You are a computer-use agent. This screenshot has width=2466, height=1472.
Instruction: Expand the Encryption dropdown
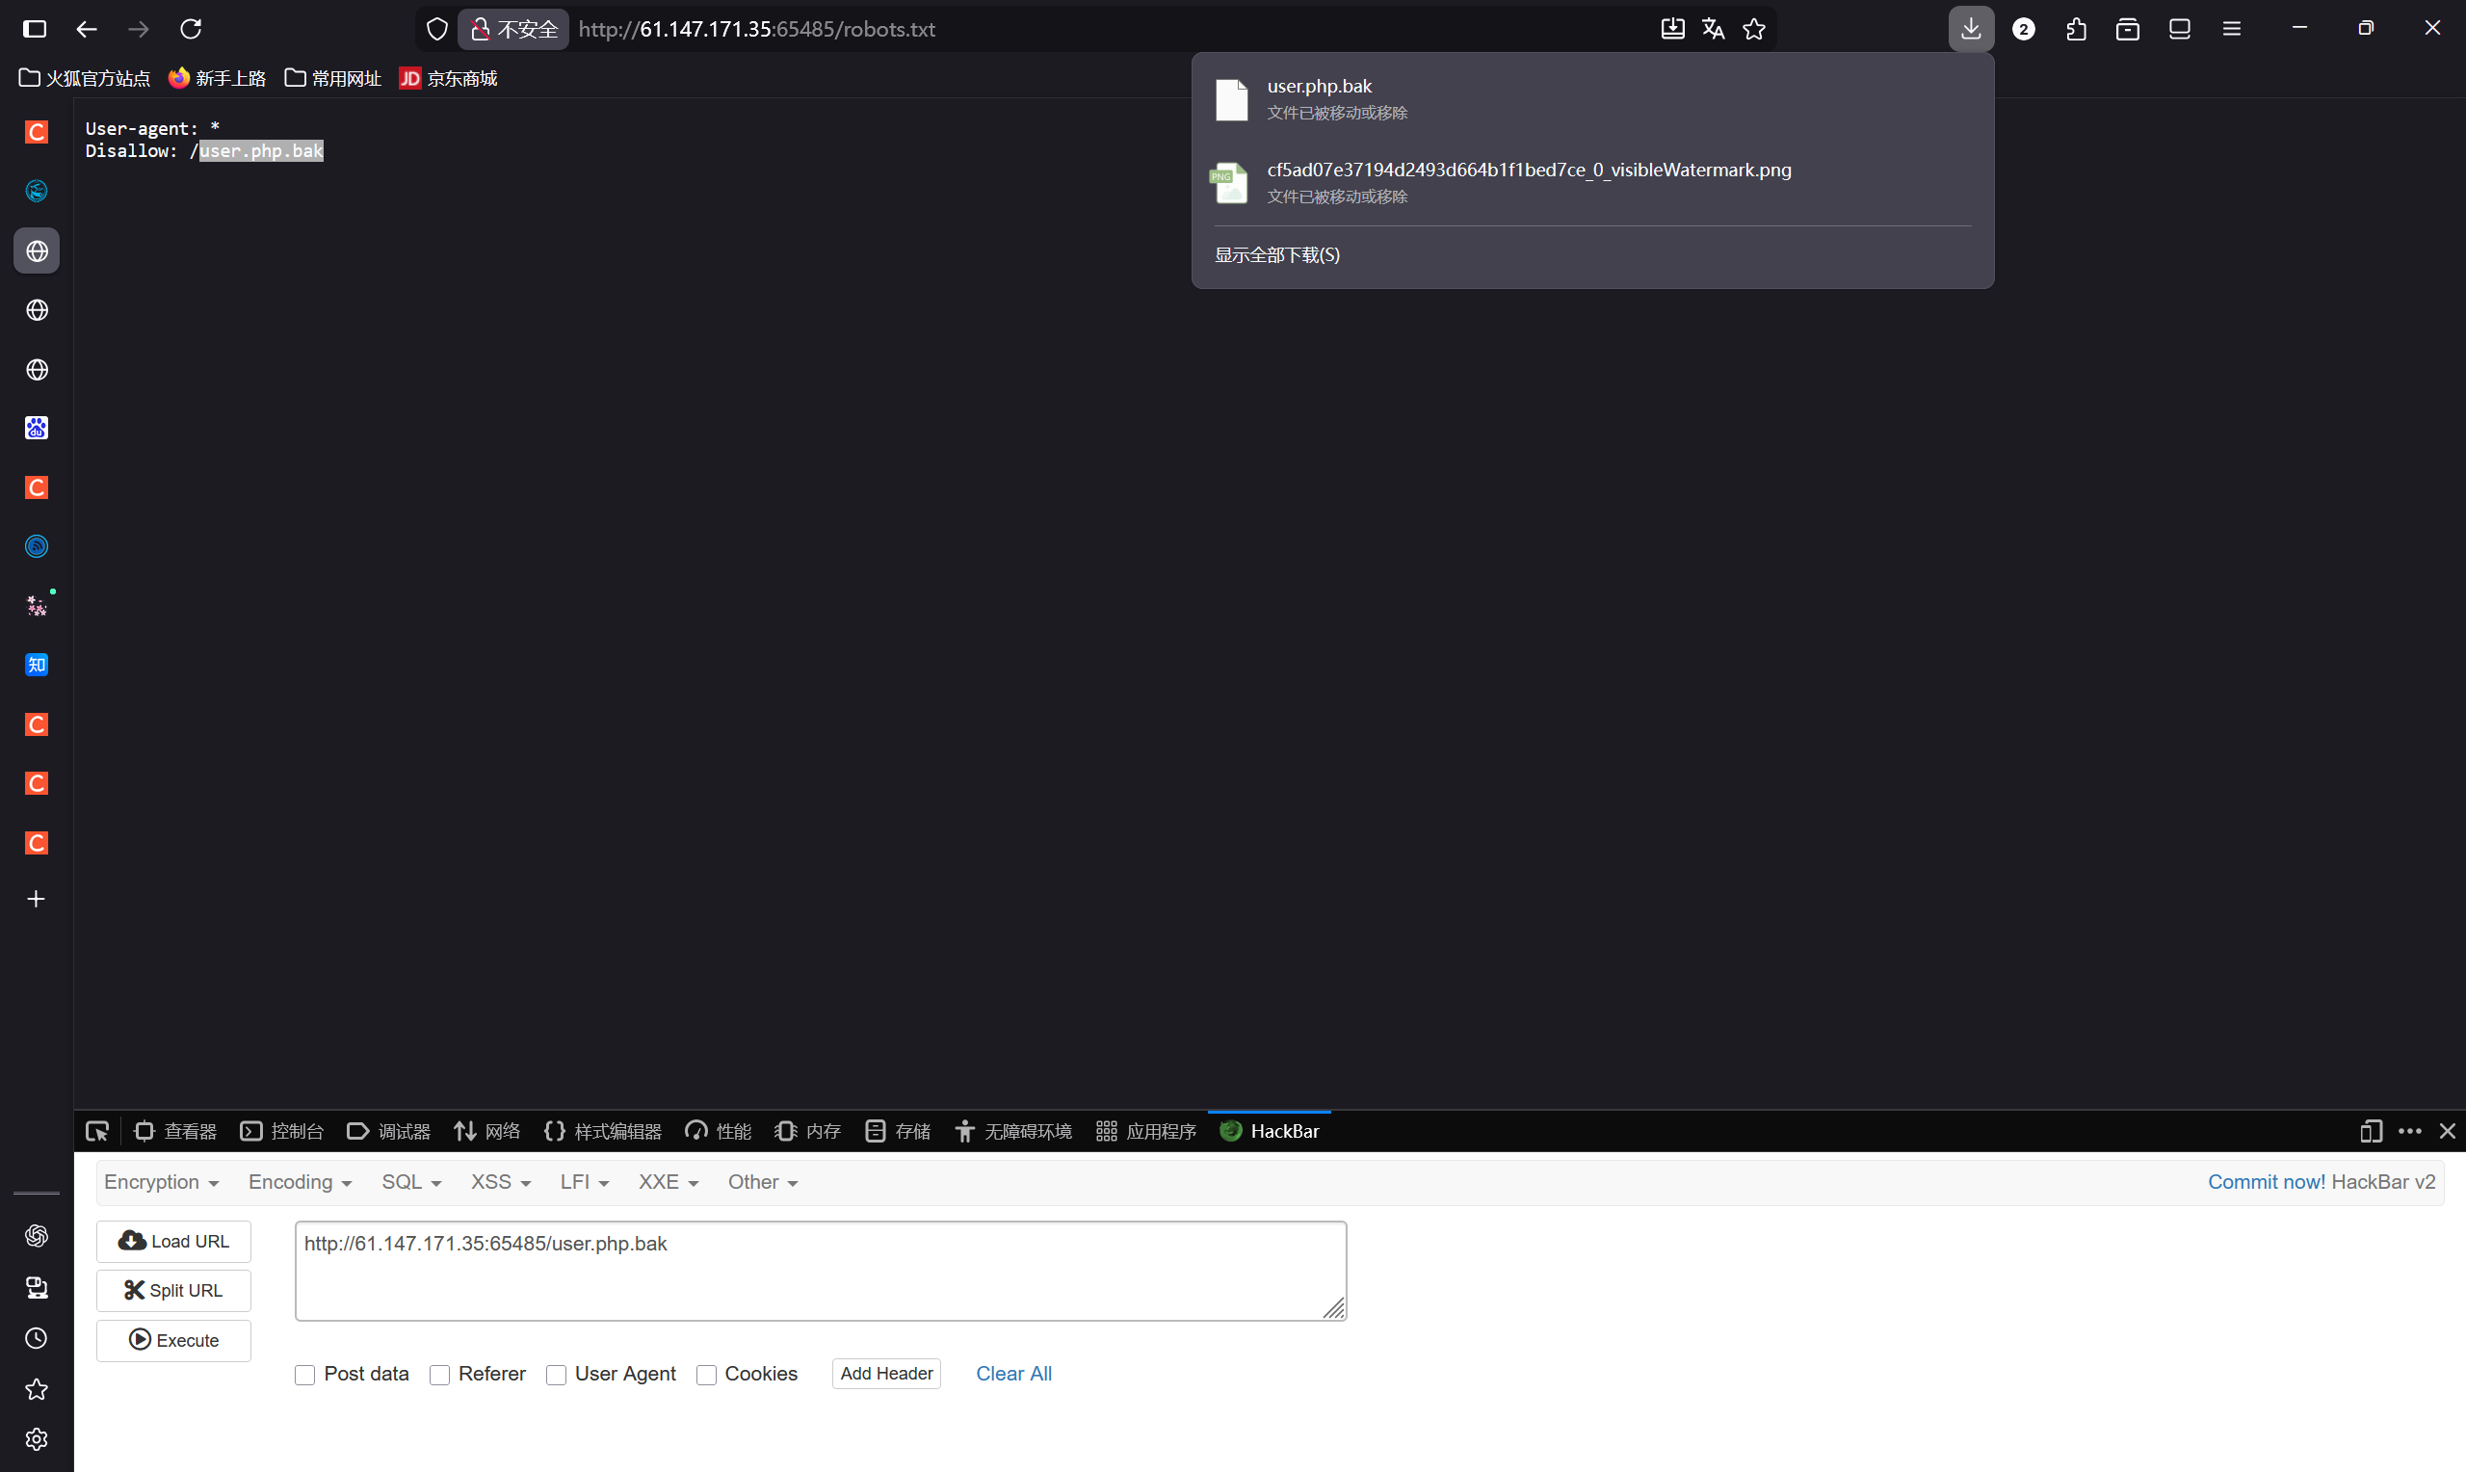click(161, 1182)
